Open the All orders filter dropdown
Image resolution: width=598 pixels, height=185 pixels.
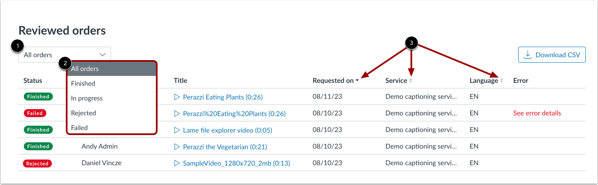64,55
